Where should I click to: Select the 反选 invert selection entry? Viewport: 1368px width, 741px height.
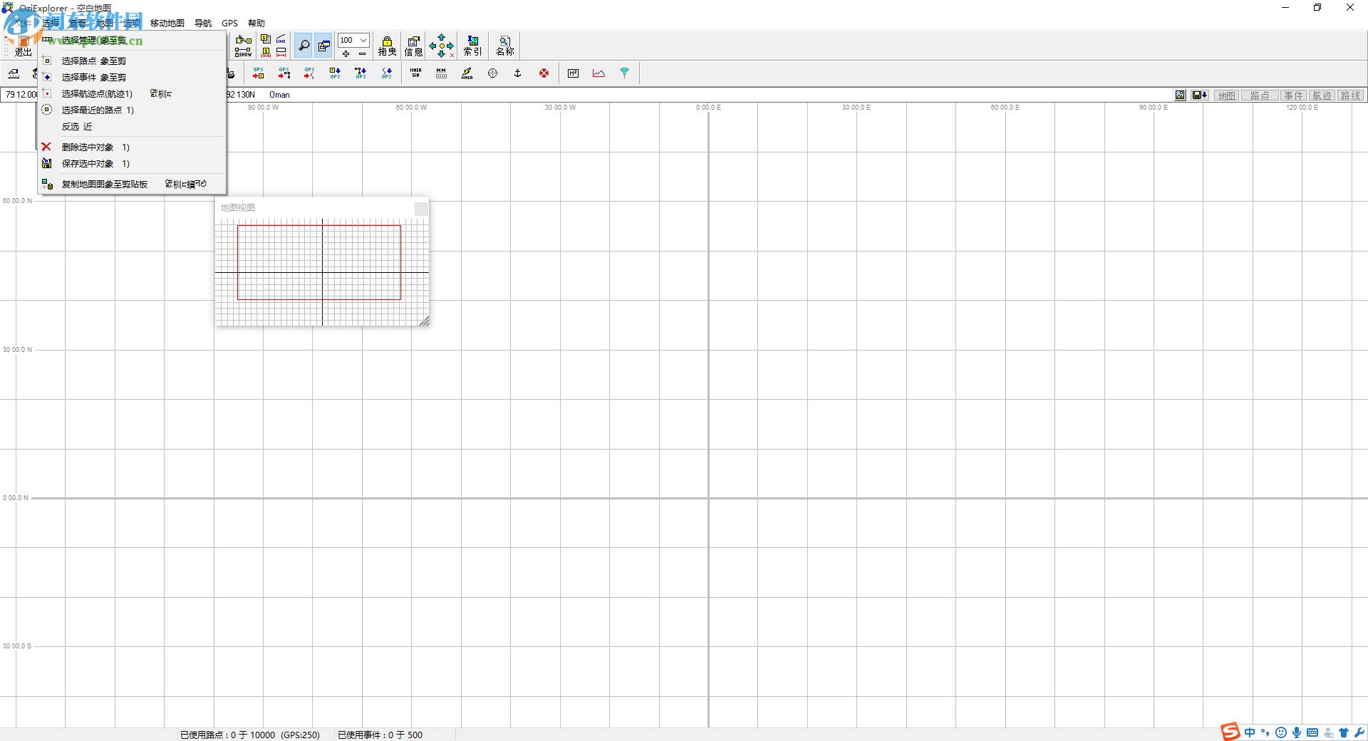[133, 126]
